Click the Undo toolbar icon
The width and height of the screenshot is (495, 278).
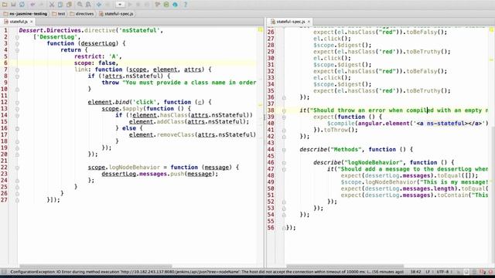click(x=32, y=5)
